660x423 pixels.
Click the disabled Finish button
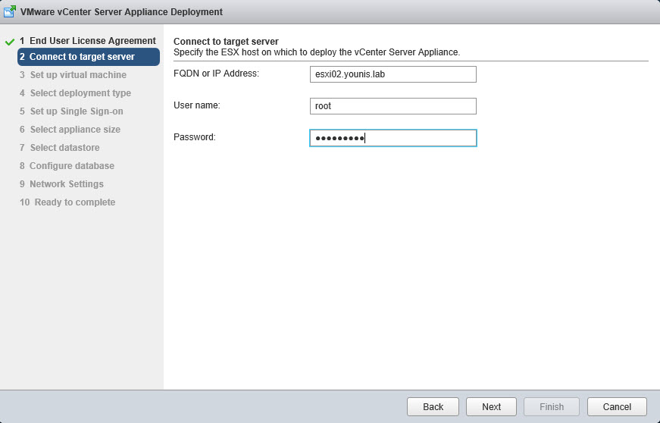tap(551, 407)
